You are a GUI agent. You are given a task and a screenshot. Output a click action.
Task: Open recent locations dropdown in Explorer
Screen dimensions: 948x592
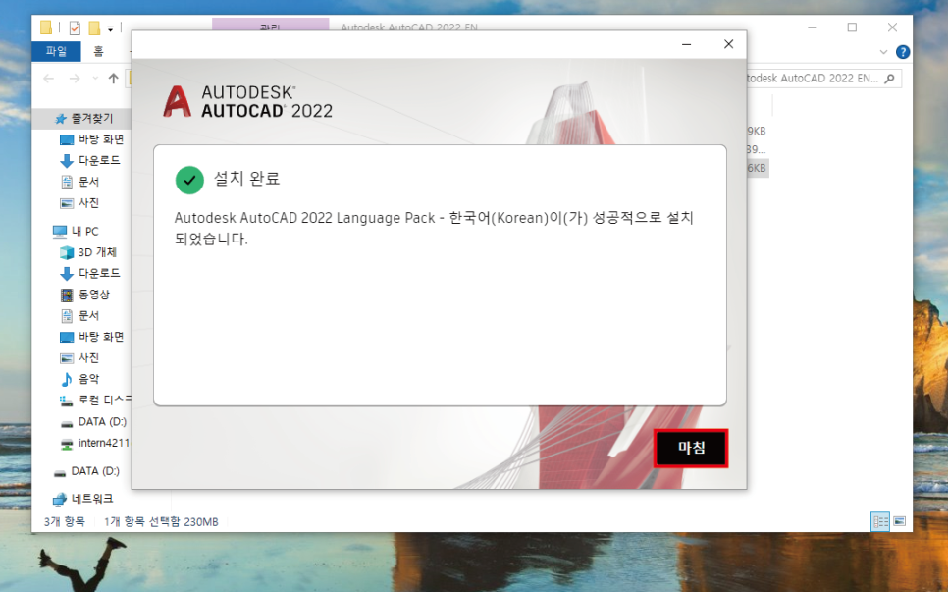[95, 78]
